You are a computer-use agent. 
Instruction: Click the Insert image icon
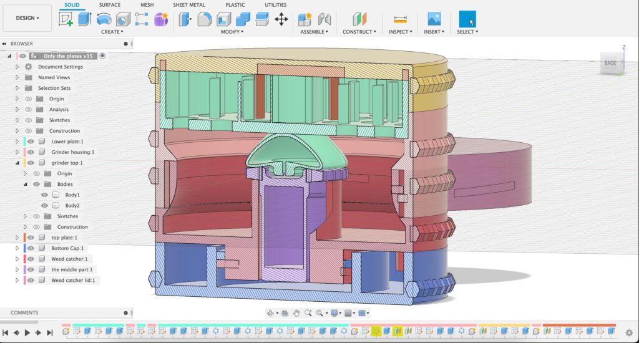click(434, 19)
